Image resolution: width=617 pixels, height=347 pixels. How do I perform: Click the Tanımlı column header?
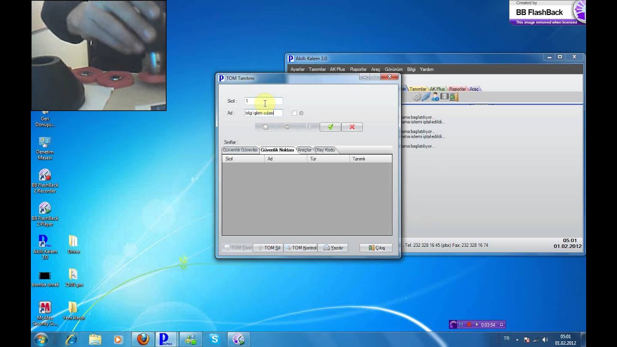click(370, 159)
